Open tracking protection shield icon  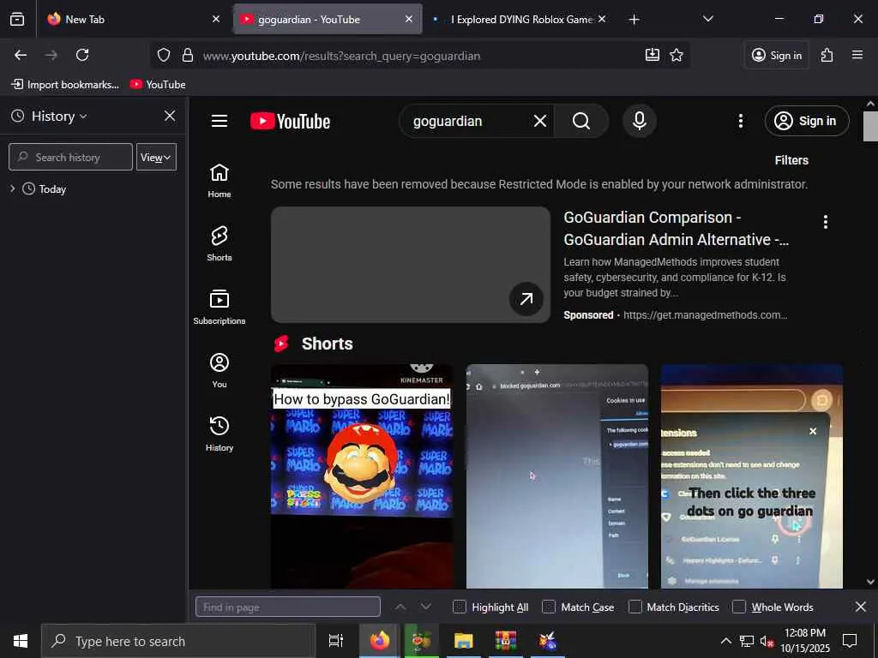[x=163, y=55]
